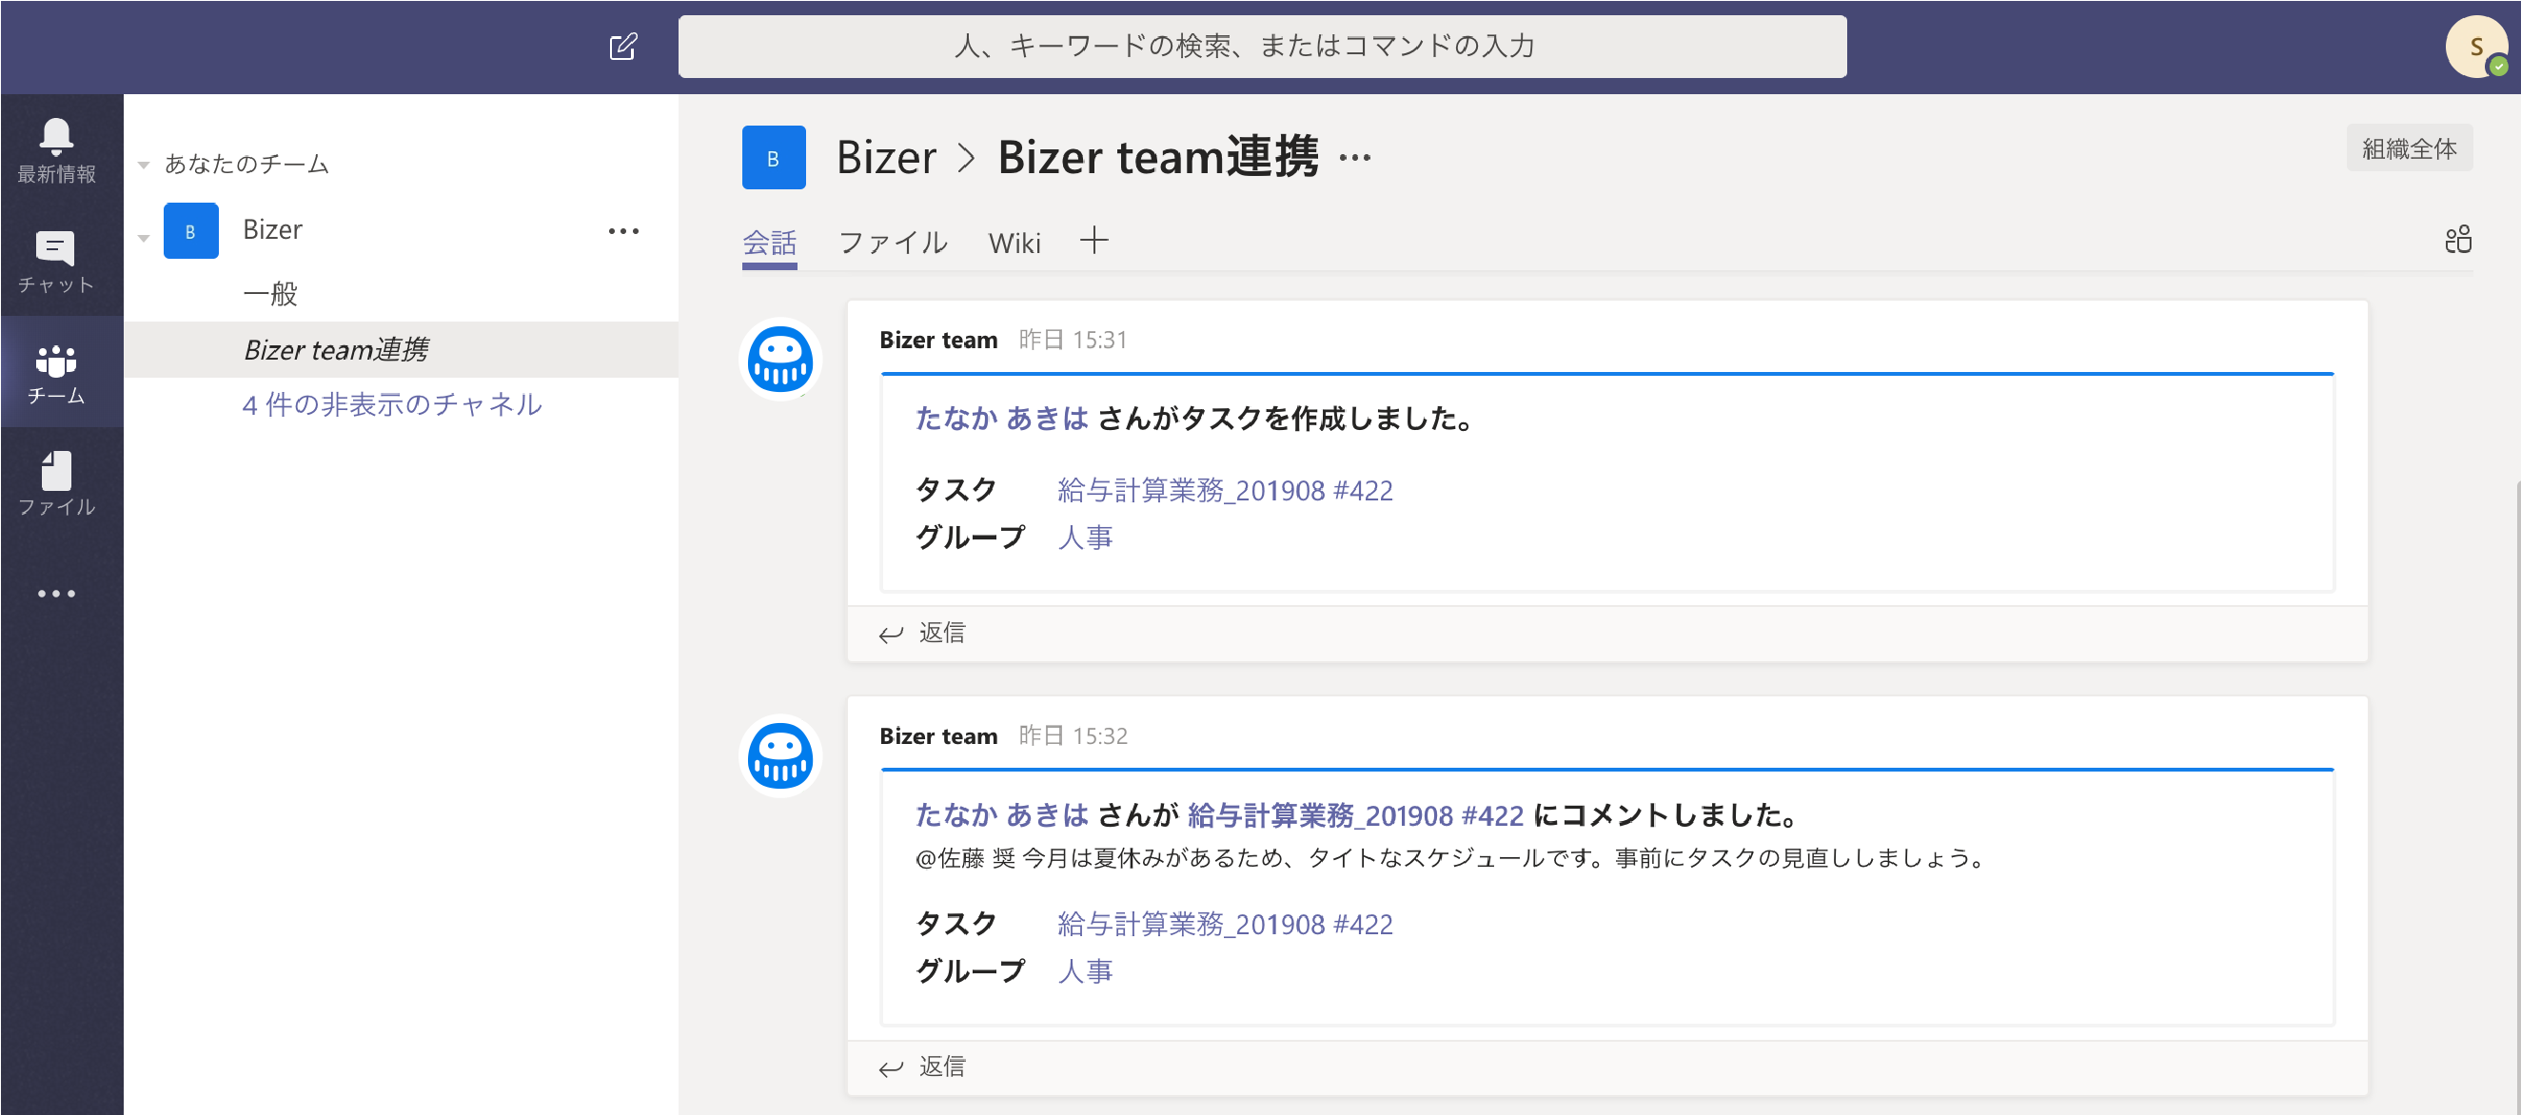Click Bizer team avatar in channel header

[x=773, y=158]
